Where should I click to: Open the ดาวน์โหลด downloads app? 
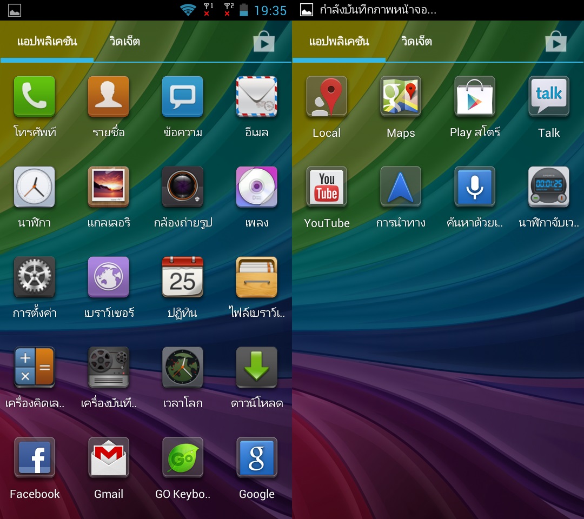coord(257,367)
